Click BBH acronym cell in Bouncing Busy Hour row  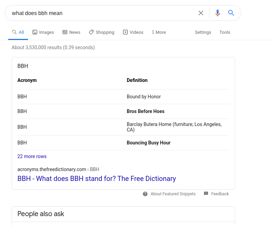22,143
